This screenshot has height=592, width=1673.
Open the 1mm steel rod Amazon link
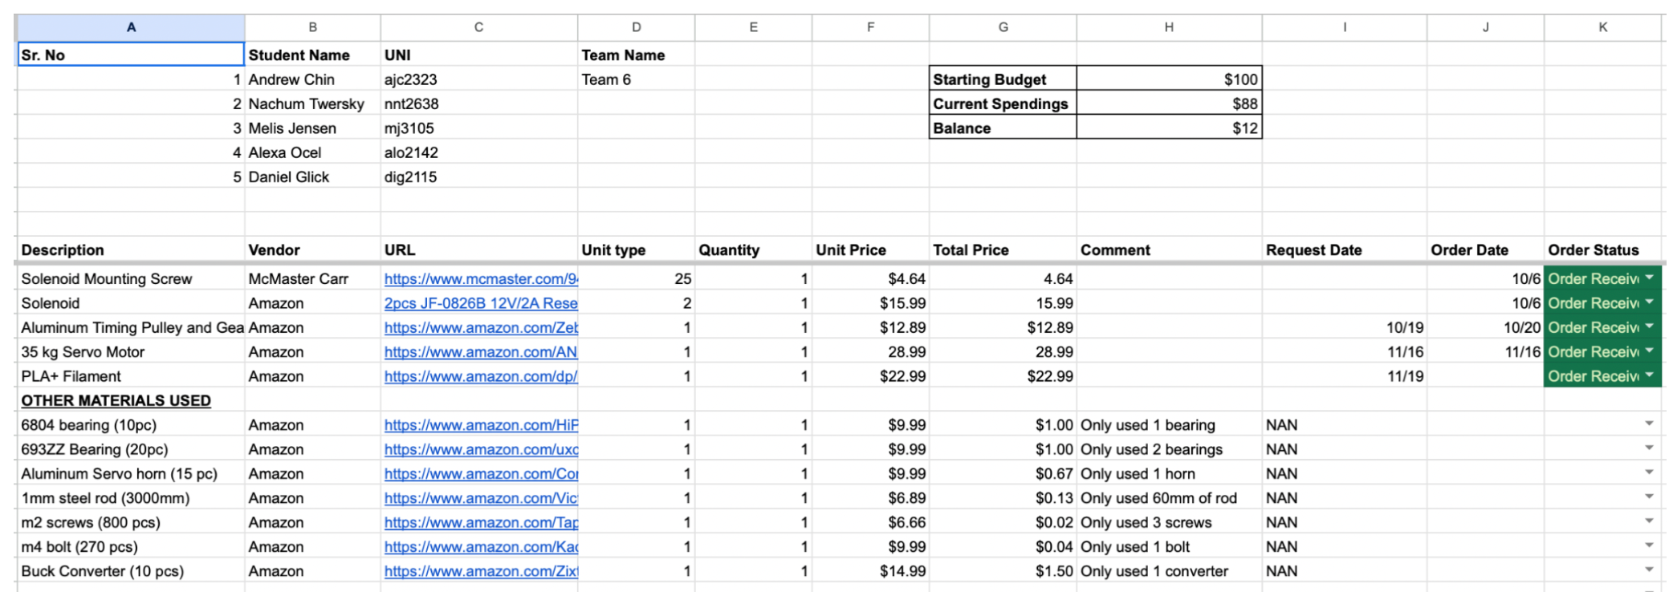[480, 498]
